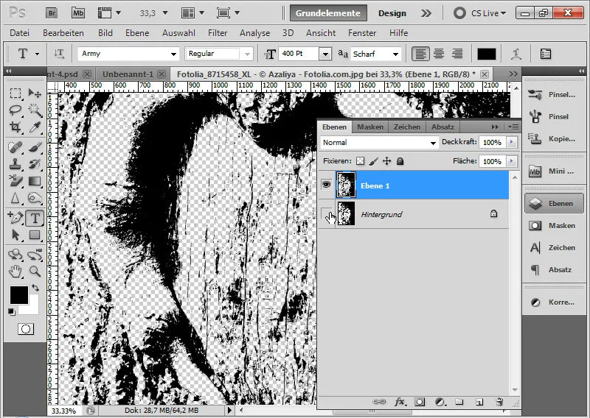This screenshot has width=590, height=418.
Task: Launch Adobe Bridge from top bar
Action: point(52,13)
